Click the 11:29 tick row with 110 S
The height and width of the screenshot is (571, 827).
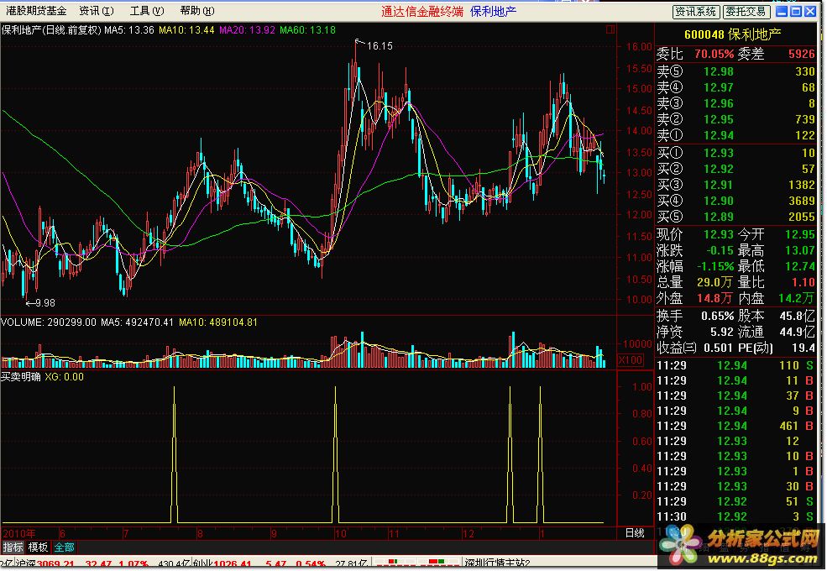(735, 365)
